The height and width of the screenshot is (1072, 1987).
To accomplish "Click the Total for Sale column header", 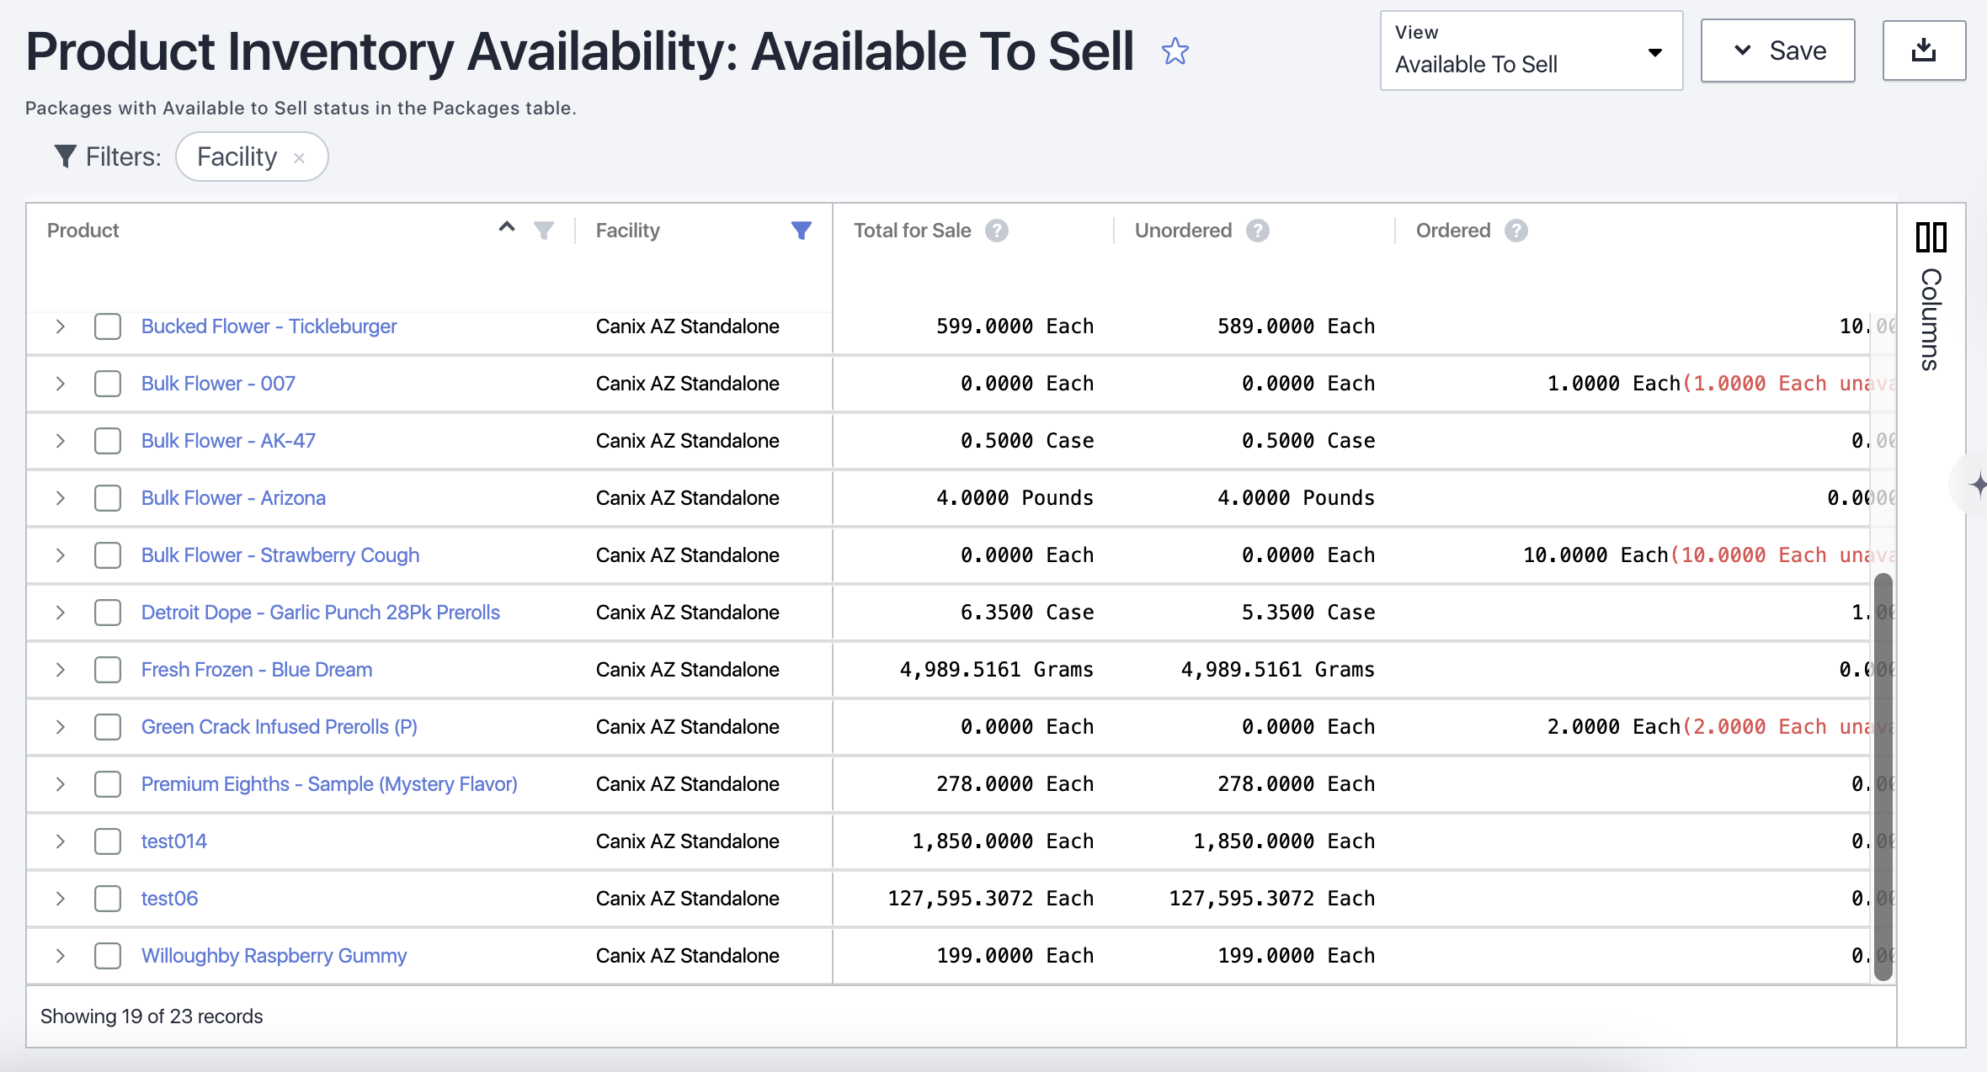I will coord(913,231).
